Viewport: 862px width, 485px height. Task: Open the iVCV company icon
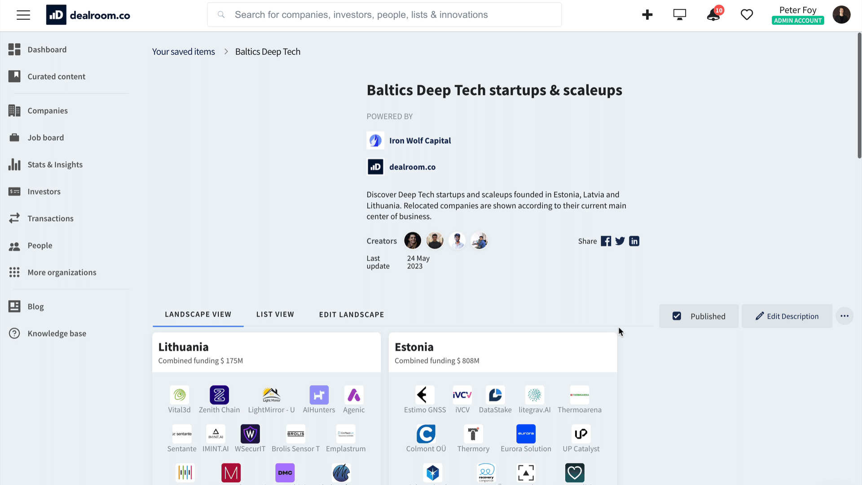[462, 395]
